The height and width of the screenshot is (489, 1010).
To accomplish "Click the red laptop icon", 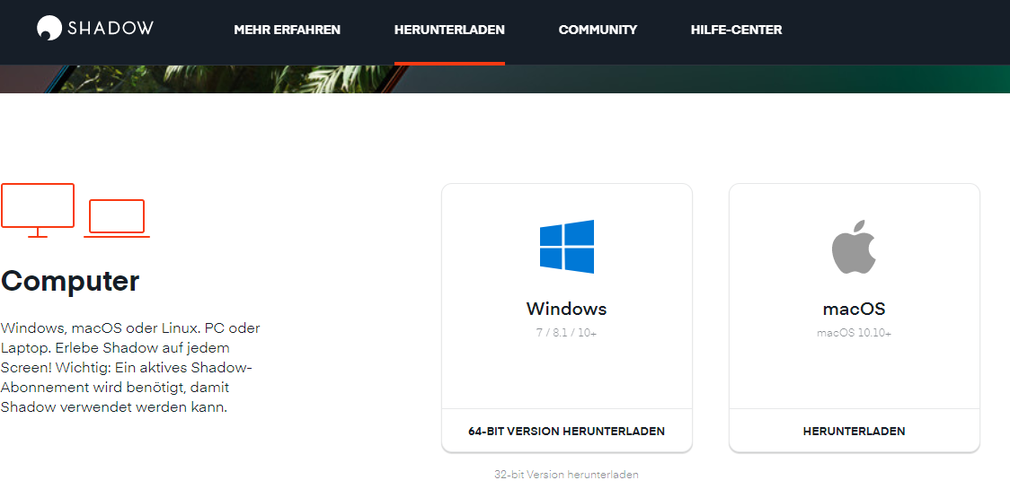I will (x=117, y=219).
